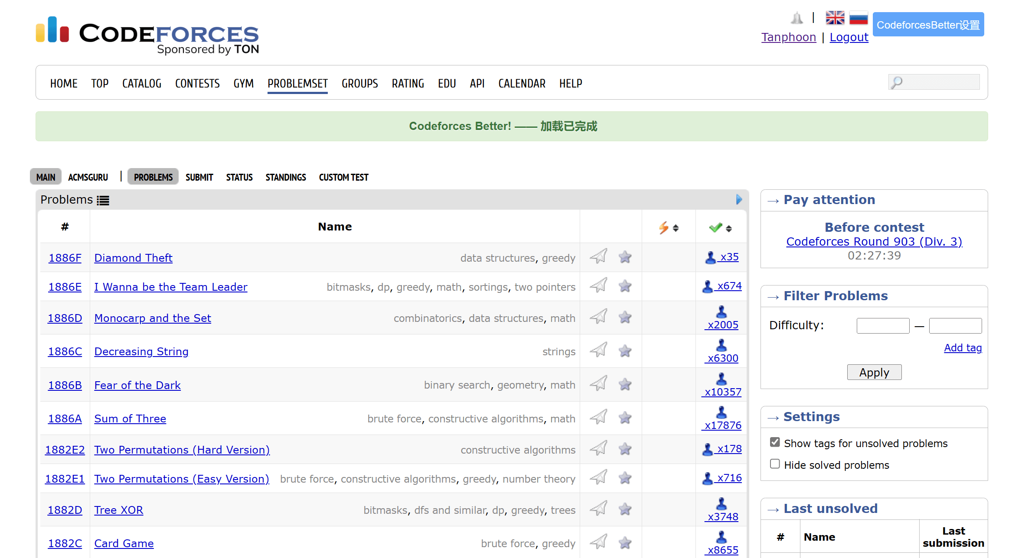
Task: Log out via the Logout link
Action: 849,37
